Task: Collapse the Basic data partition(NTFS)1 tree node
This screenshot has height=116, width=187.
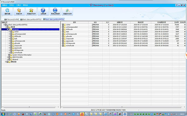Action: (3, 25)
